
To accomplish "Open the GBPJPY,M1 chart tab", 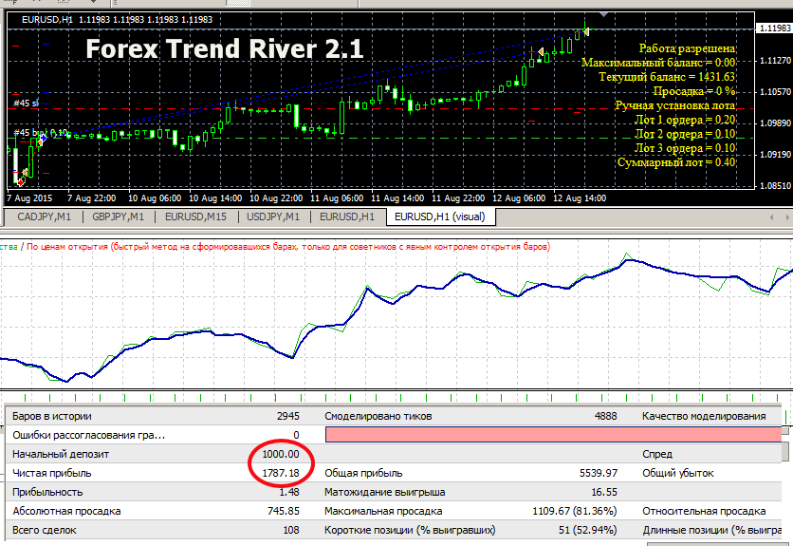I will click(x=118, y=217).
